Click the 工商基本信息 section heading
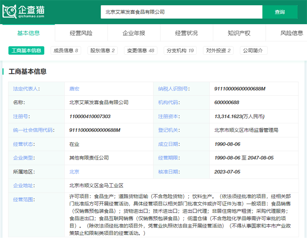This screenshot has width=307, height=238. point(27,71)
